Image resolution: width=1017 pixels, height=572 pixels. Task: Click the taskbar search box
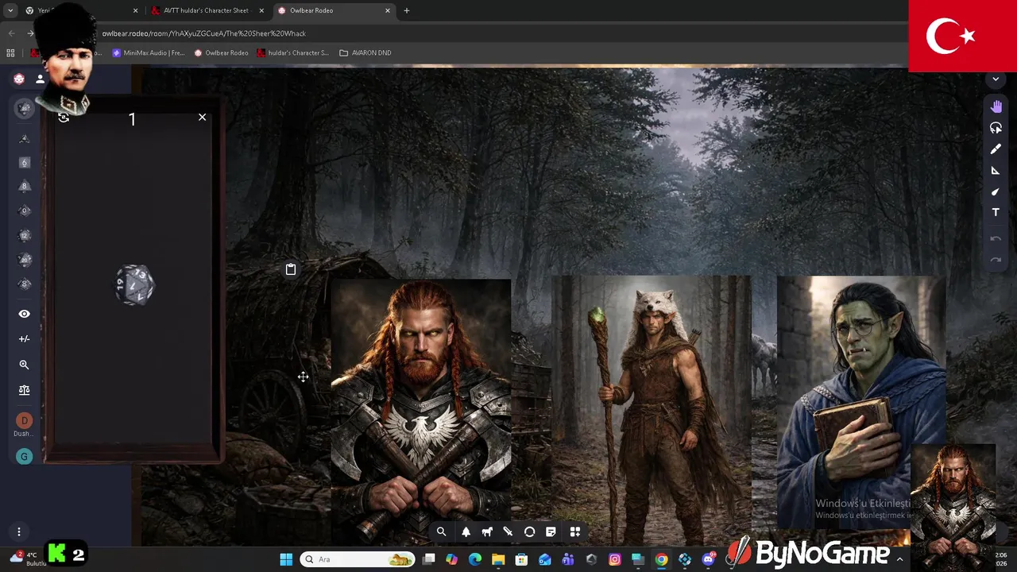click(358, 559)
